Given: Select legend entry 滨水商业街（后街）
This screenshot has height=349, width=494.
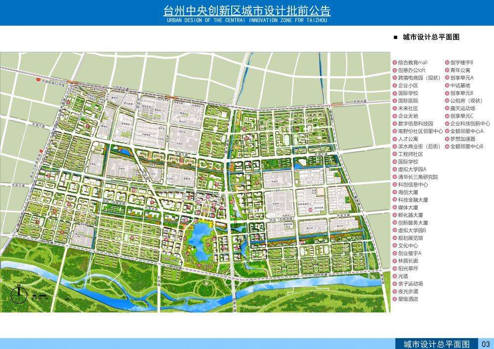Looking at the screenshot, I should tap(416, 146).
